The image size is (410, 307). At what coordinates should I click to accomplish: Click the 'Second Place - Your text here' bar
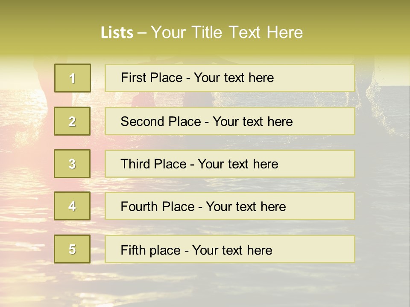tap(230, 121)
